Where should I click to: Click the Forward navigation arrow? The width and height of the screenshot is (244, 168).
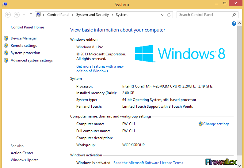tap(17, 15)
